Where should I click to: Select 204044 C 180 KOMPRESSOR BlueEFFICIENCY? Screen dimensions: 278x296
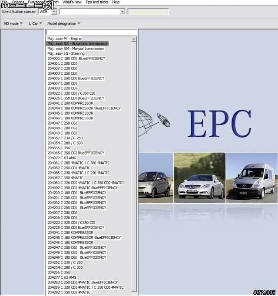[x=84, y=108]
